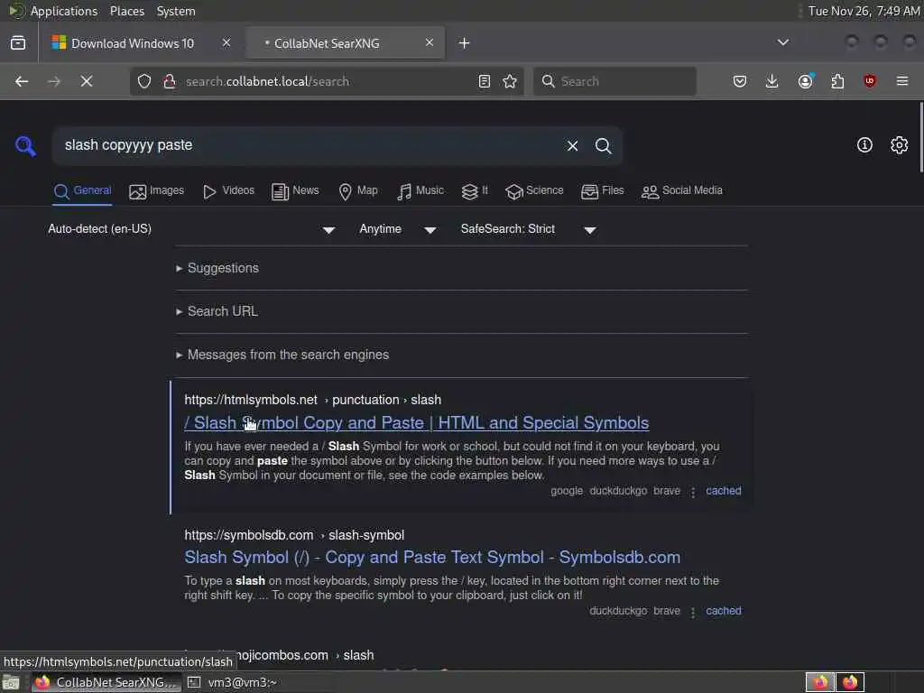Open more options for the symbolsdb result
Screen dimensions: 924x693
[693, 612]
